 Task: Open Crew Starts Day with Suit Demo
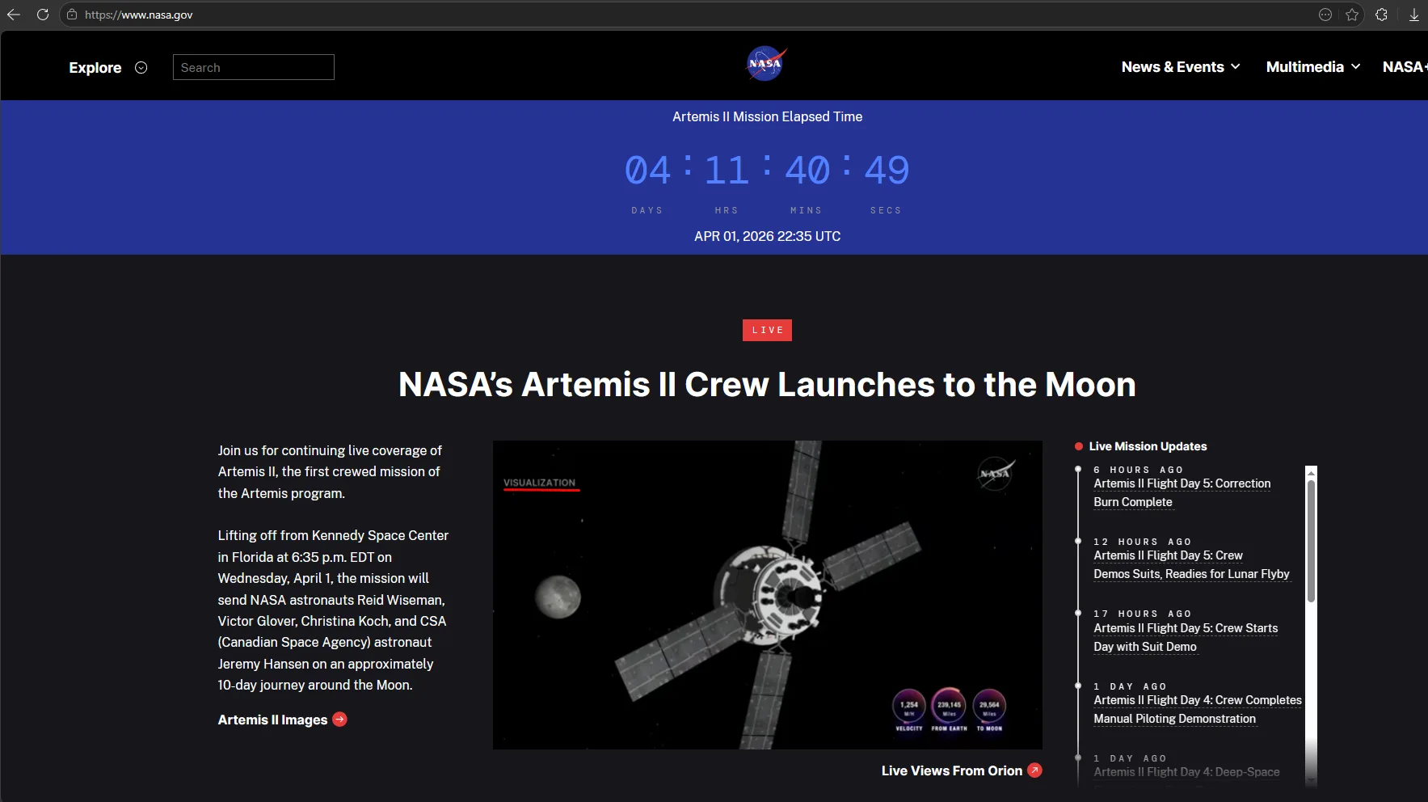(1185, 637)
